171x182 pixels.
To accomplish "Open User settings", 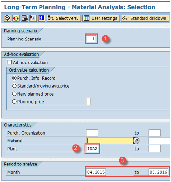I will coord(101,18).
